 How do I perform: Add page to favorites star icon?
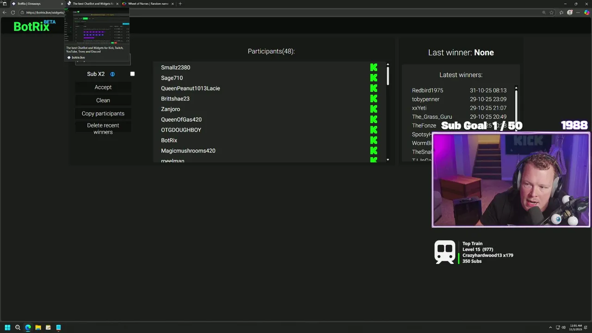[552, 12]
